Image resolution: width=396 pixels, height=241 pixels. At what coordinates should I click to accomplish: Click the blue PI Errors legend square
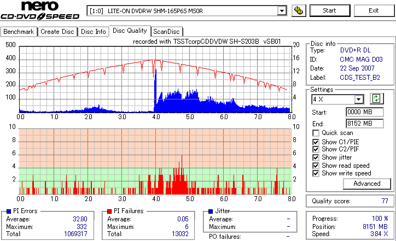pos(9,211)
